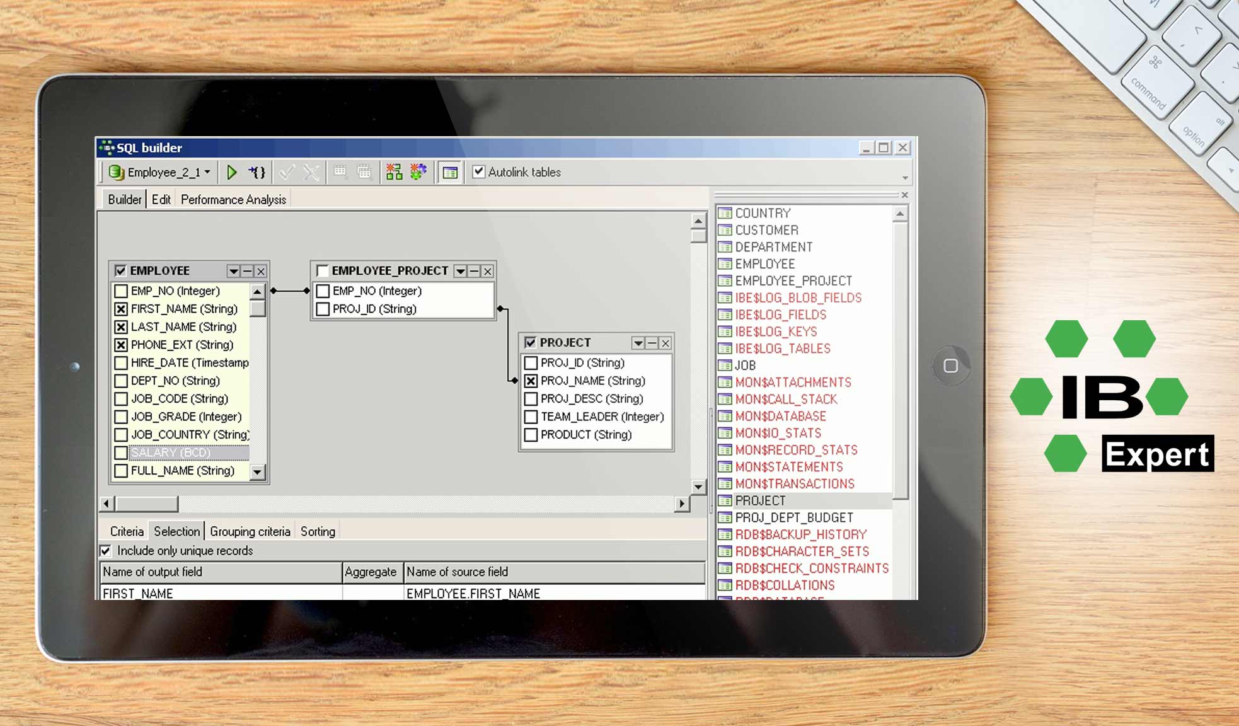Uncheck Include only unique records
The height and width of the screenshot is (726, 1239).
[106, 551]
